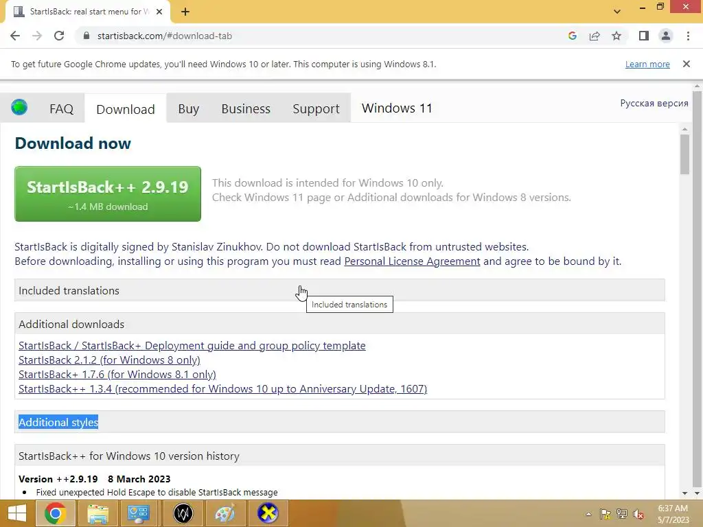Click the inner scrollbar up arrow
The image size is (703, 527).
coord(684,129)
